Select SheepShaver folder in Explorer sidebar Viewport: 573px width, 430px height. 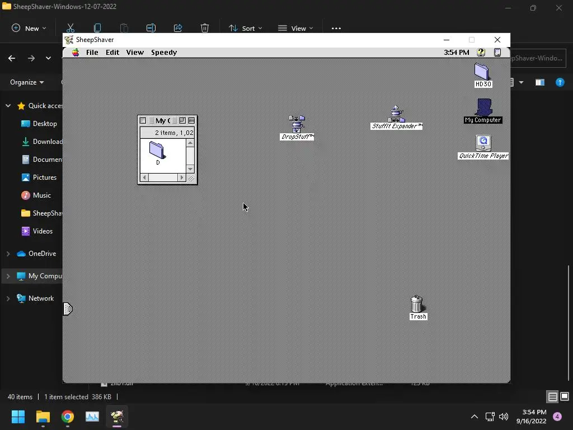pyautogui.click(x=41, y=213)
